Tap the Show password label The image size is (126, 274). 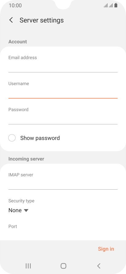(x=40, y=138)
